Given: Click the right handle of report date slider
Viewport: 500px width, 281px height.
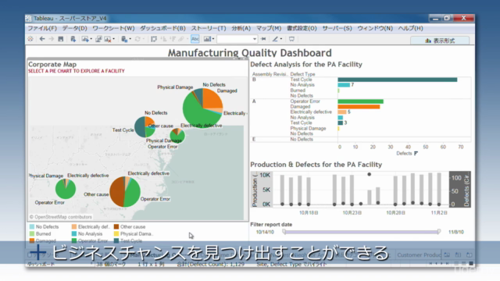Looking at the screenshot, I should point(439,232).
